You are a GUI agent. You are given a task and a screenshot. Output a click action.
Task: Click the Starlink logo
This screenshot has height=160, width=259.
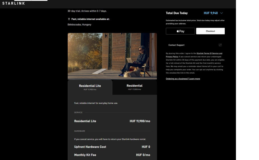14,3
